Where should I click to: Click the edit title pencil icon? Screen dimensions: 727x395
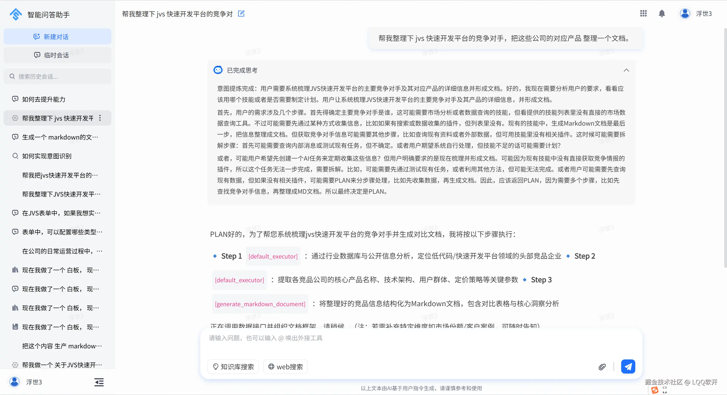tap(241, 14)
